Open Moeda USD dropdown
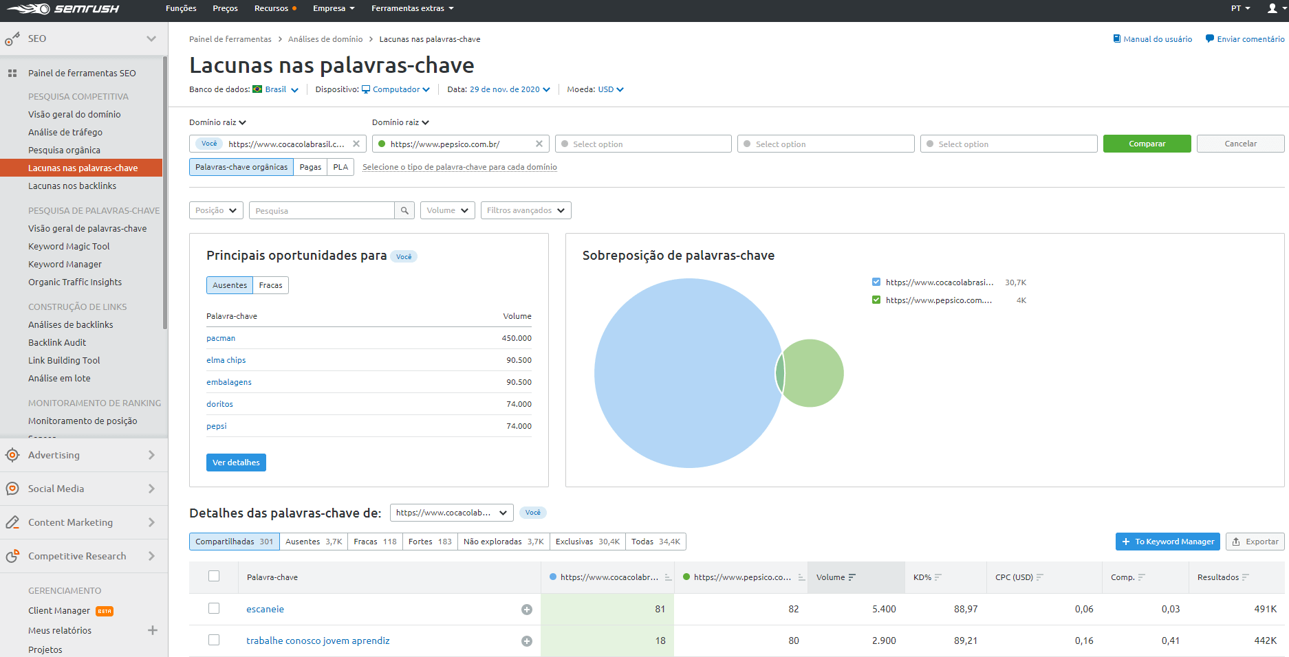1289x657 pixels. 611,89
